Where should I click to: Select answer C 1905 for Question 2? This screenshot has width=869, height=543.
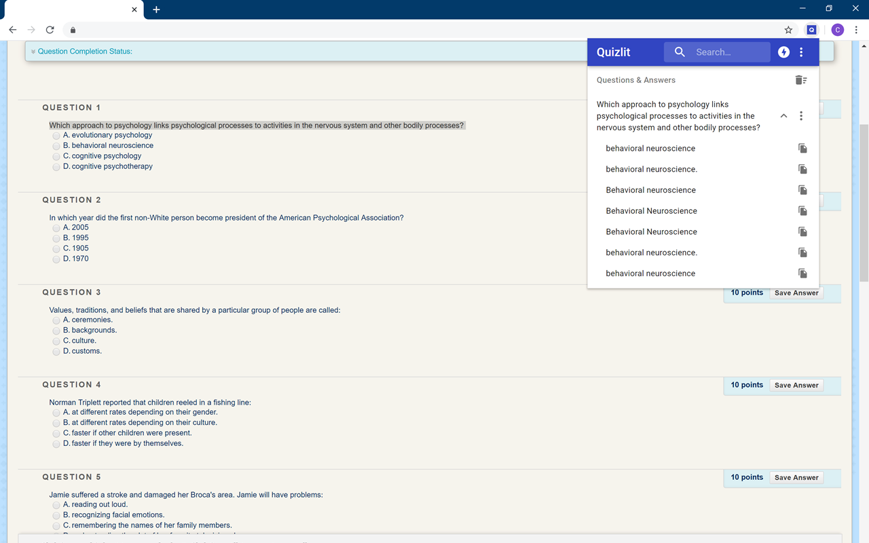coord(56,248)
